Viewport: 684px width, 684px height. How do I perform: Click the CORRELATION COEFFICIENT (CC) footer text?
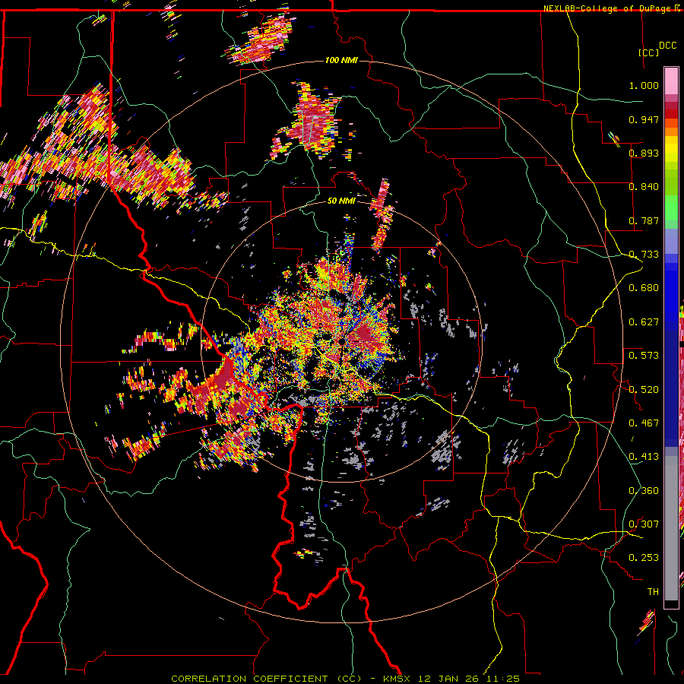pyautogui.click(x=266, y=679)
